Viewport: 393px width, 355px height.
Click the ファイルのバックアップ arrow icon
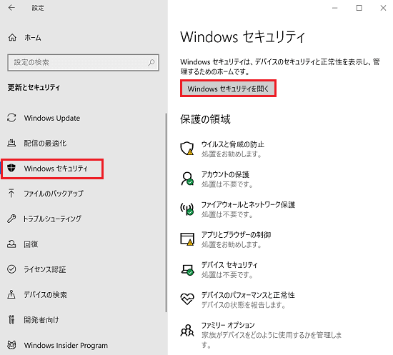pos(11,193)
